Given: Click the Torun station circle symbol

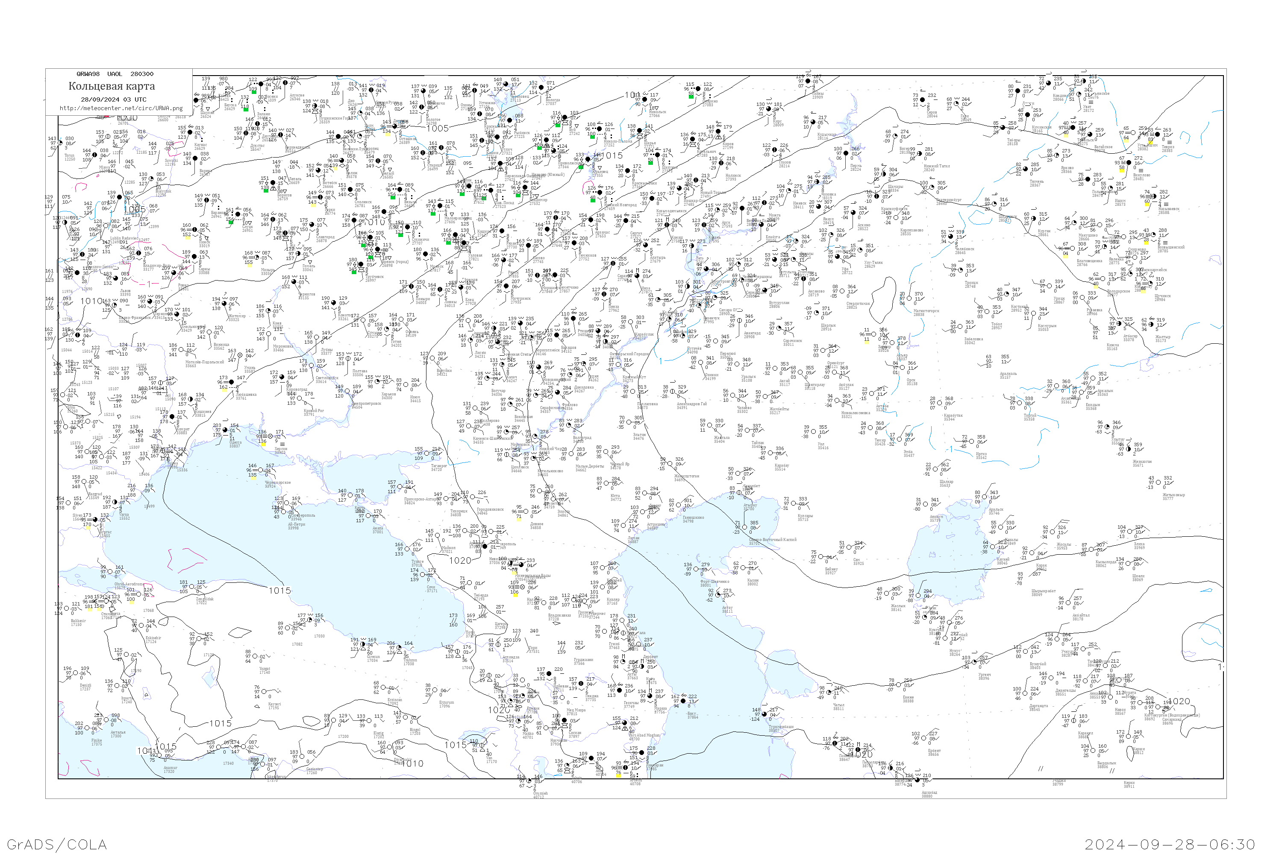Looking at the screenshot, I should coord(61,143).
